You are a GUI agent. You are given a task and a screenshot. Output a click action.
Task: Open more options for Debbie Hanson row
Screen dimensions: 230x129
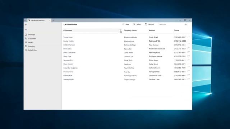pos(189,44)
